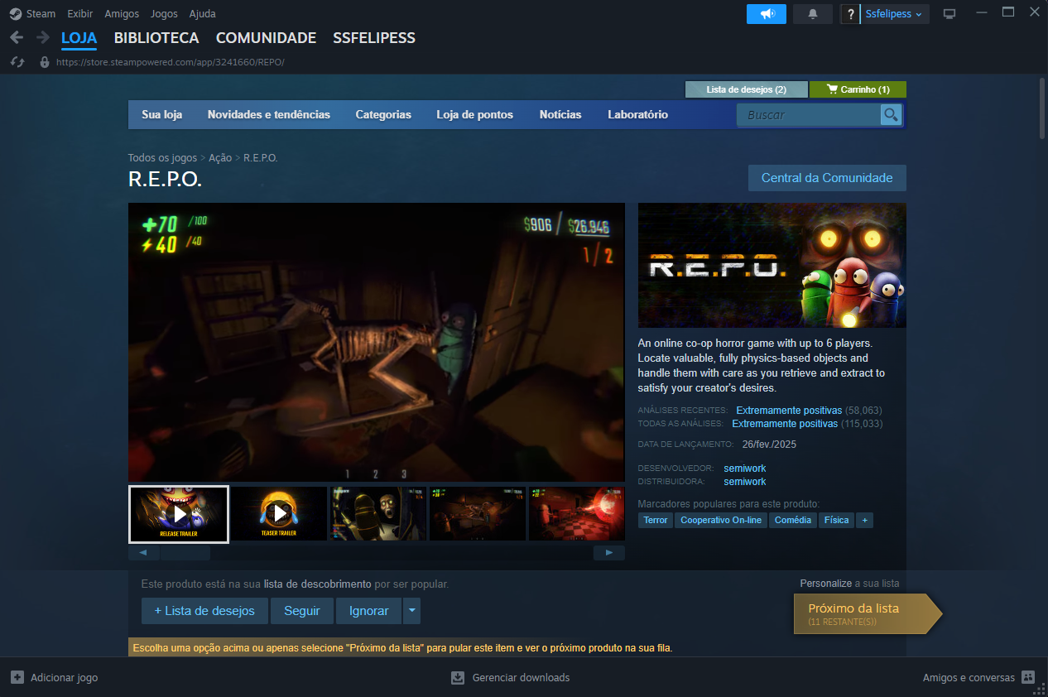Viewport: 1048px width, 697px height.
Task: Select the Terror tag
Action: tap(656, 520)
